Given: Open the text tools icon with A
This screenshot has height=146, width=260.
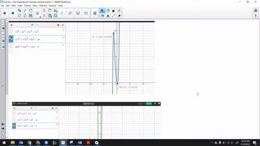Looking at the screenshot, I should pos(55,11).
